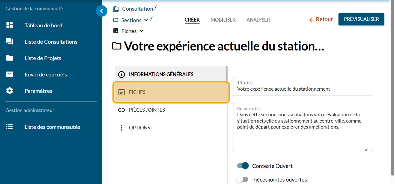Click the Tableau de bord dashboard icon
The image size is (395, 184).
click(x=10, y=25)
